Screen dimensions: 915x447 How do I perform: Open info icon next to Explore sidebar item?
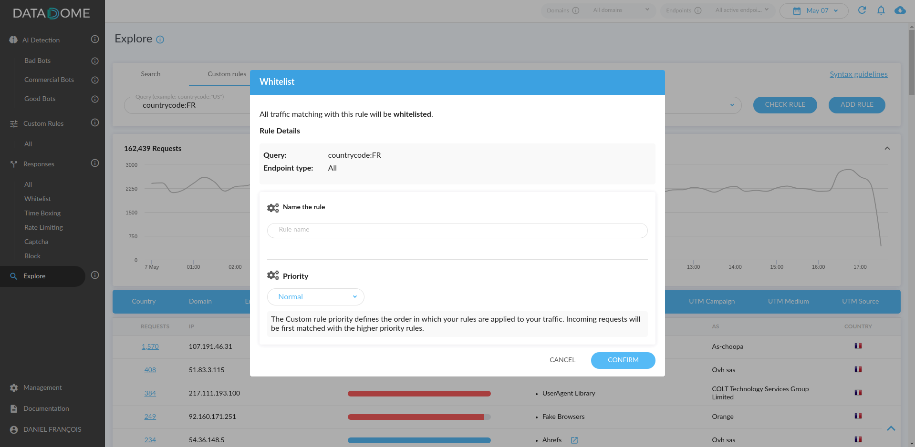tap(95, 275)
